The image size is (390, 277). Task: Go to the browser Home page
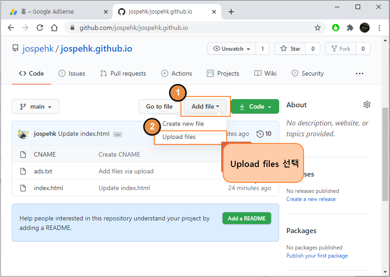[54, 28]
